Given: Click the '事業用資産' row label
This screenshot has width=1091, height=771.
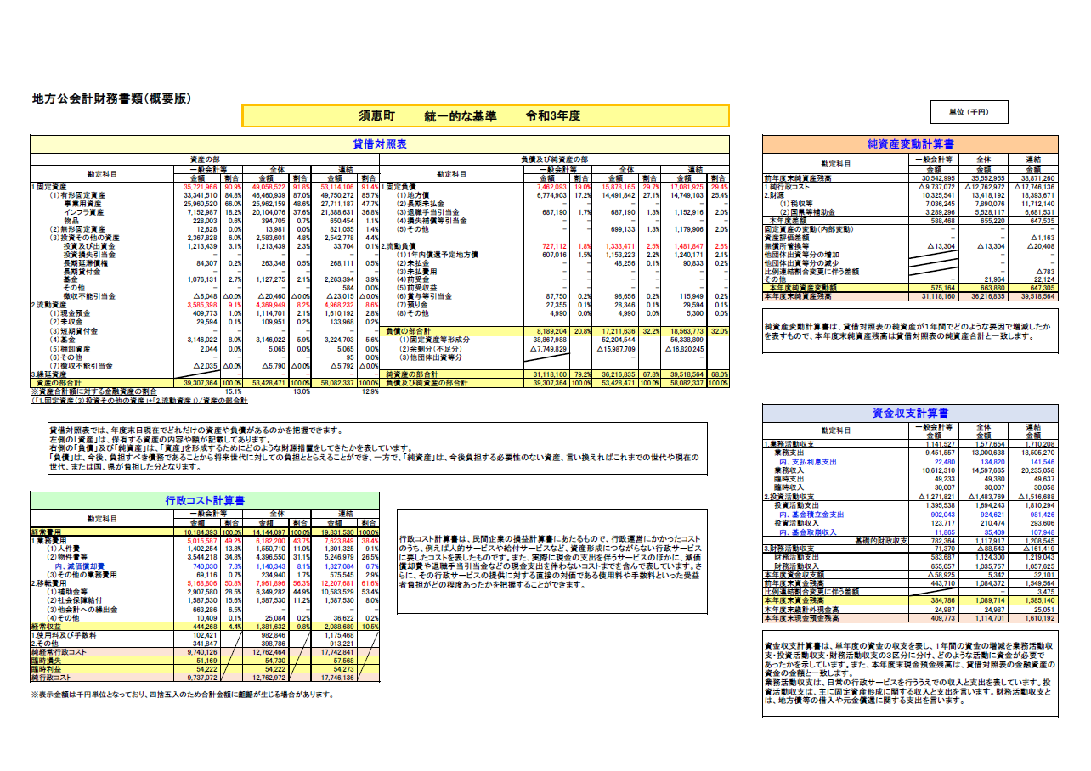Looking at the screenshot, I should click(82, 204).
